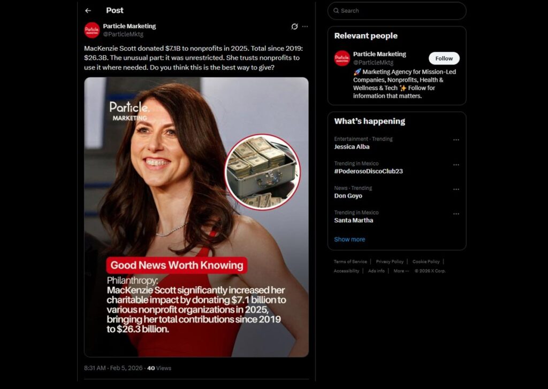
Task: Click the Grok icon on the post
Action: click(294, 26)
